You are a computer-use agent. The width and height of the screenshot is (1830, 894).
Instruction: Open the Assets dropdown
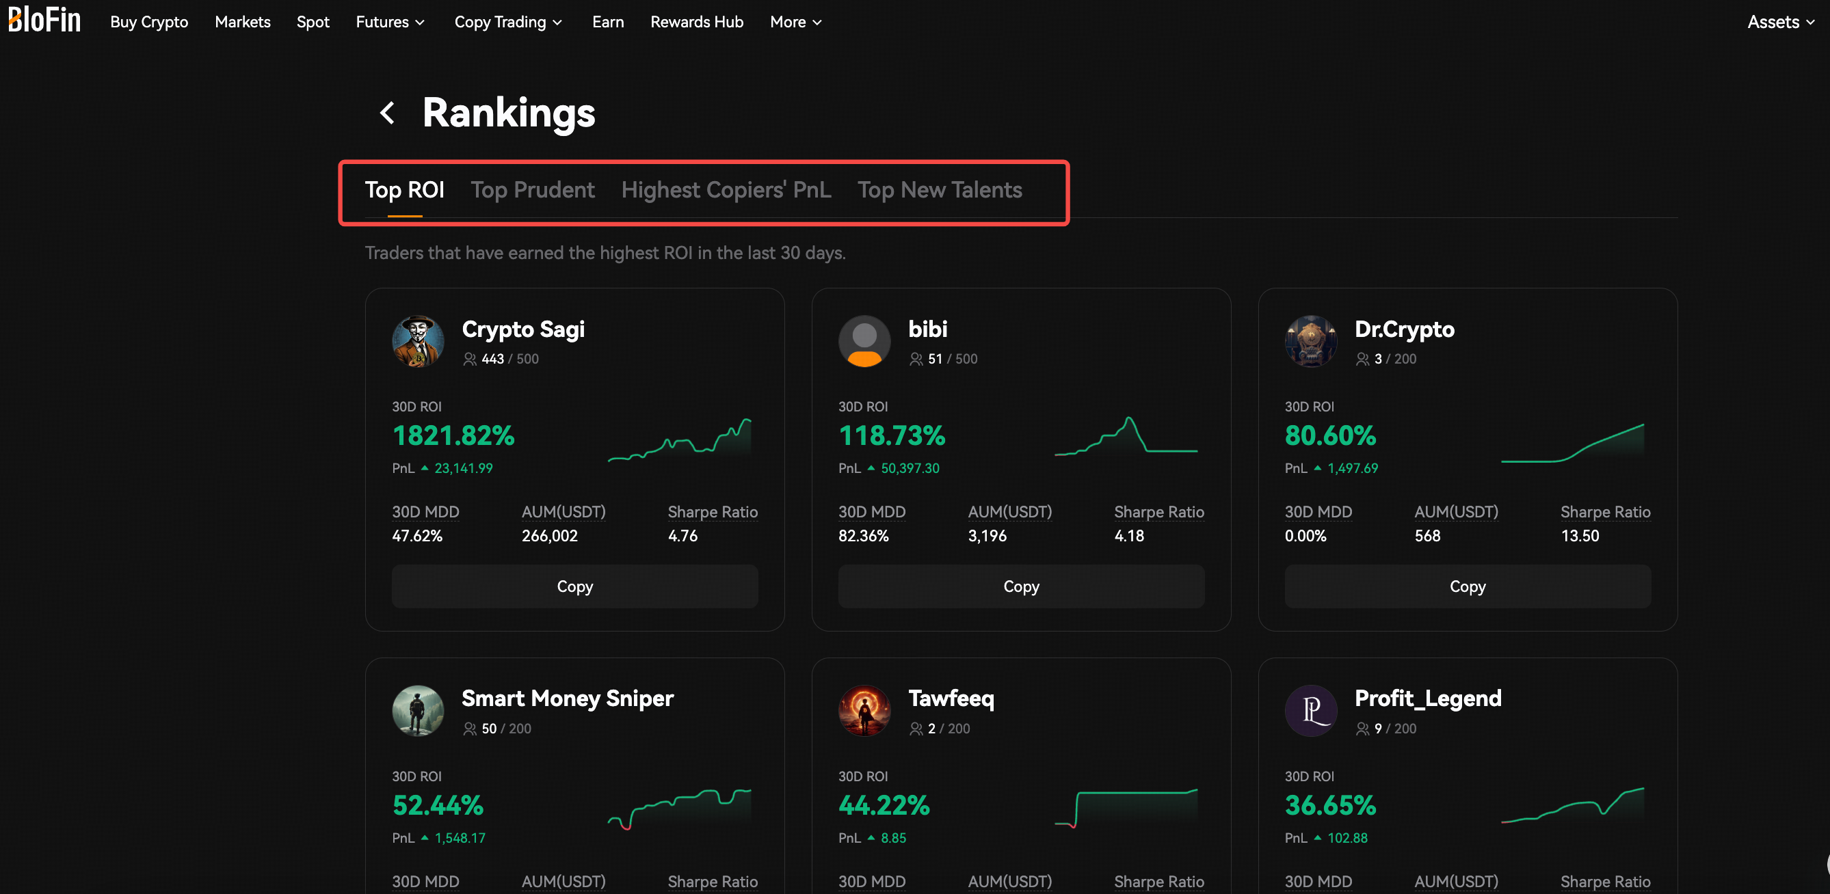point(1780,22)
